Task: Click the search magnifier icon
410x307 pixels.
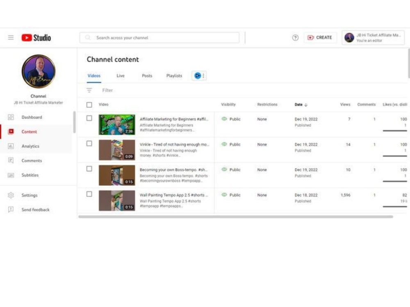Action: point(88,38)
